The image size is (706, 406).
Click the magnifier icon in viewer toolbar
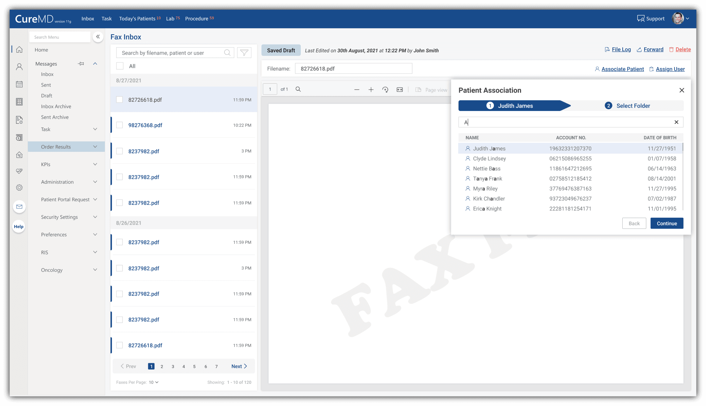pos(298,89)
